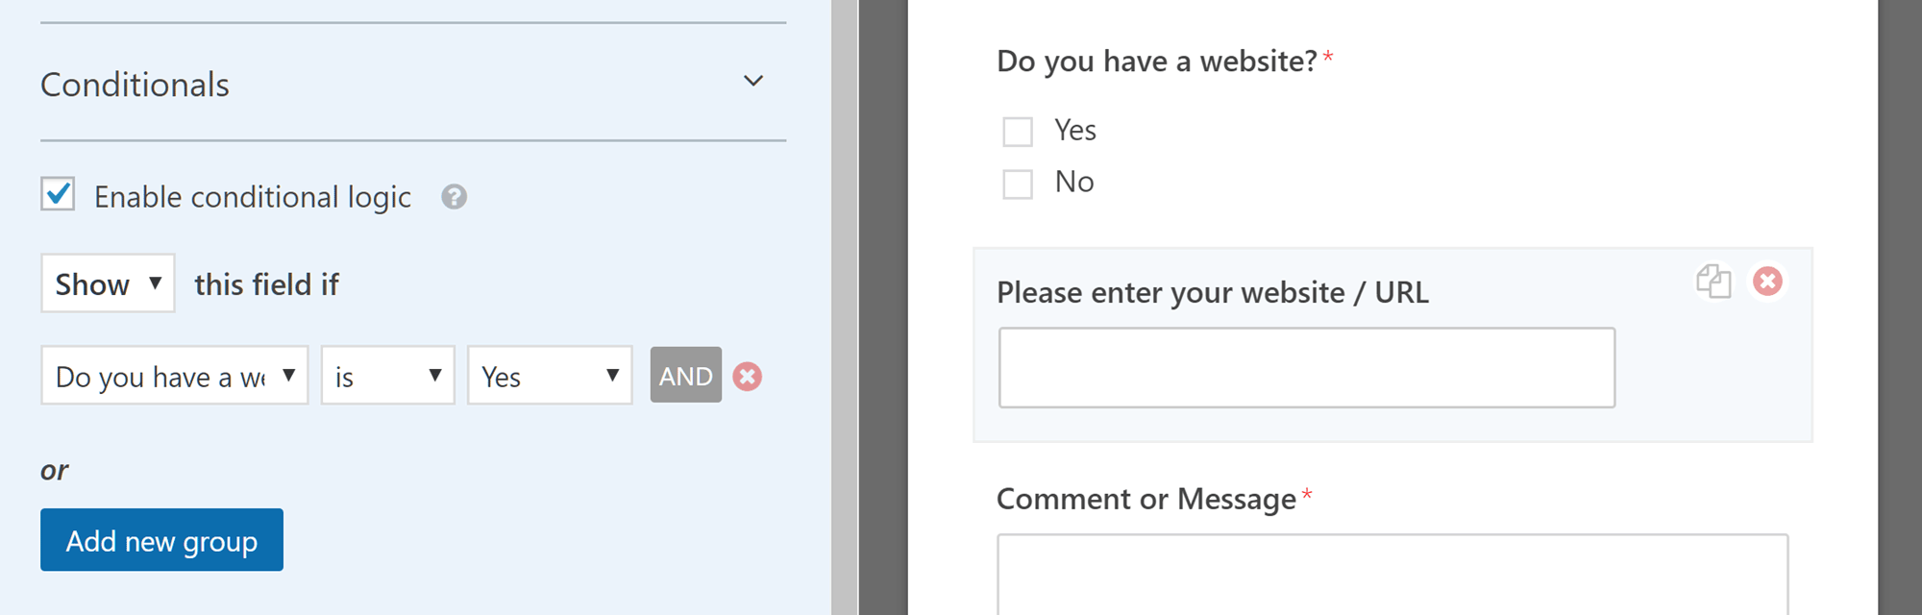Select the 'Comment or Message' field label
Image resolution: width=1922 pixels, height=615 pixels.
coord(1146,499)
